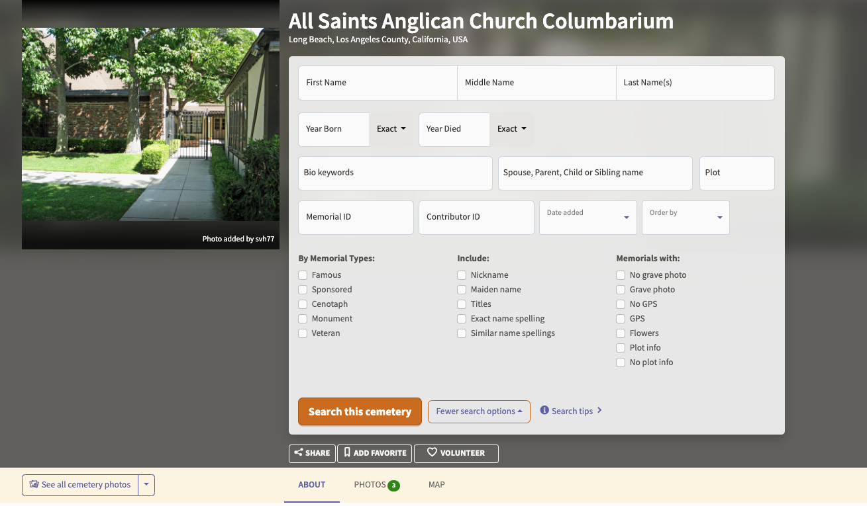Screen dimensions: 867x506
Task: Click the share icon button
Action: [x=299, y=453]
